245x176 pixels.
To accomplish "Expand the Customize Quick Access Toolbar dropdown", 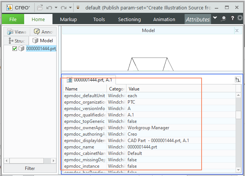I will (78, 7).
